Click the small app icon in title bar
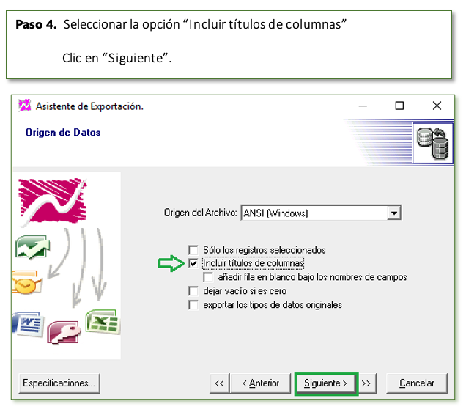Screen dimensions: 466x412 (x=25, y=106)
